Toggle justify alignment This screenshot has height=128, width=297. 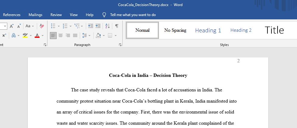tap(75, 35)
